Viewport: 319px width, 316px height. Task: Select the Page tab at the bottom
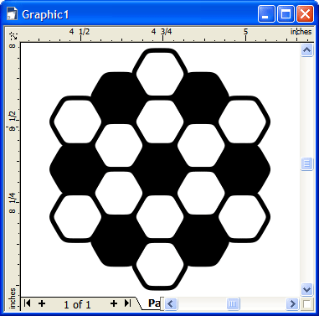pyautogui.click(x=153, y=303)
